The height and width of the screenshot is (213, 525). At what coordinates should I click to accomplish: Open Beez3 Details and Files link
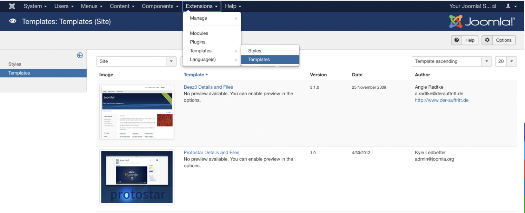208,87
